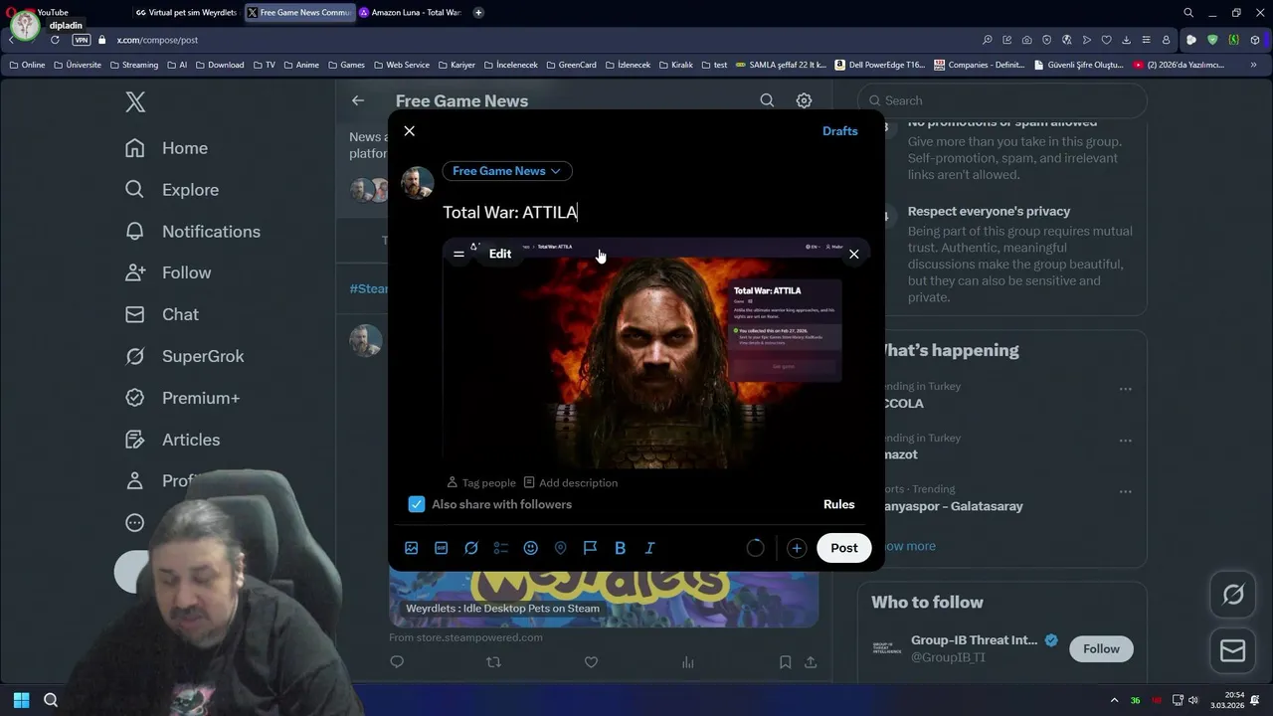Tag a location with the pin icon

coord(561,548)
